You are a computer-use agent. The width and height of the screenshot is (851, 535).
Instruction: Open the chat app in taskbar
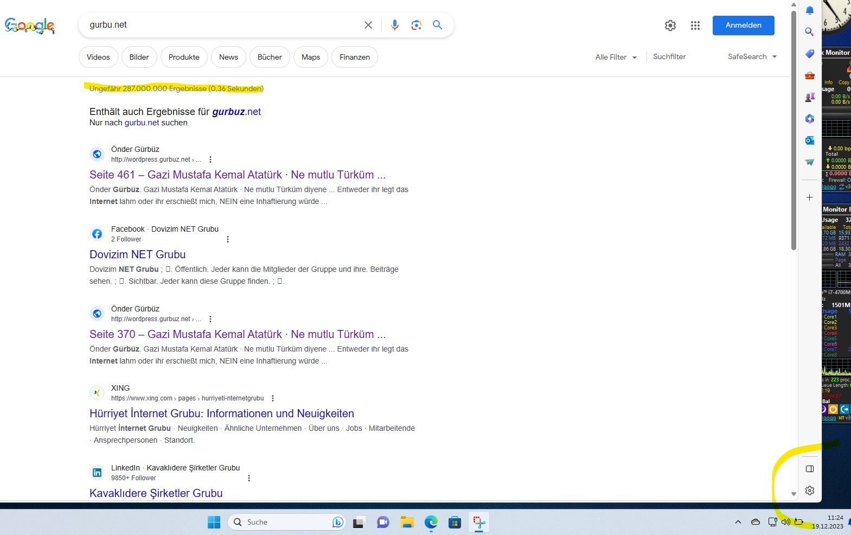383,522
